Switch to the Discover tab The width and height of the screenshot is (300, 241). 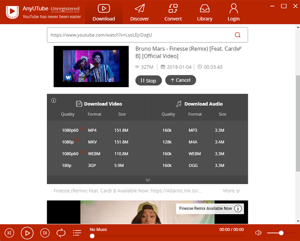(140, 12)
